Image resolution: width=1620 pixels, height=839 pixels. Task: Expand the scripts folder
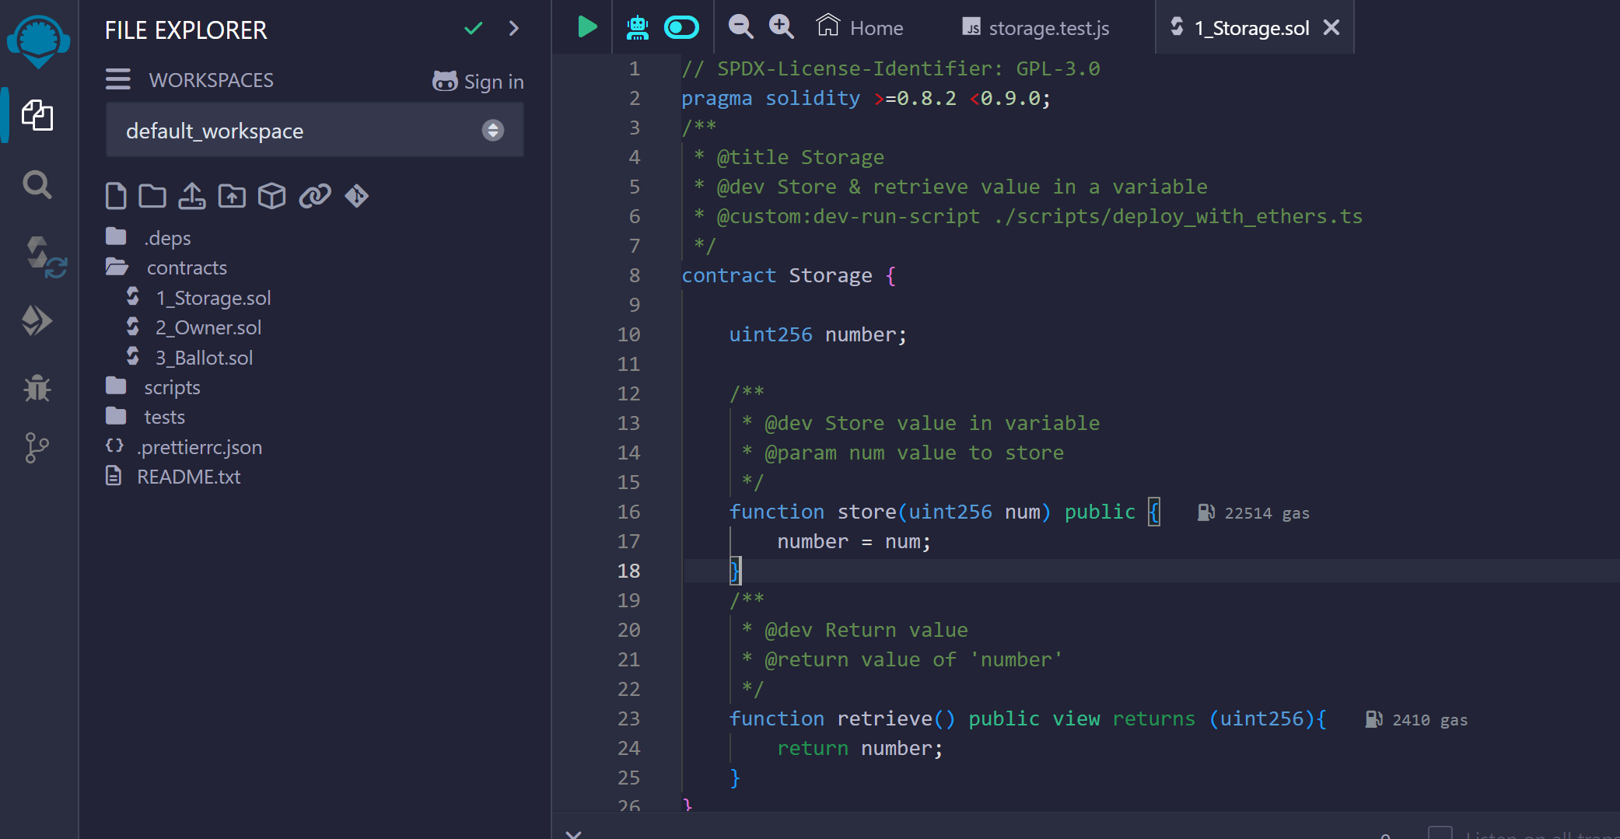(153, 387)
